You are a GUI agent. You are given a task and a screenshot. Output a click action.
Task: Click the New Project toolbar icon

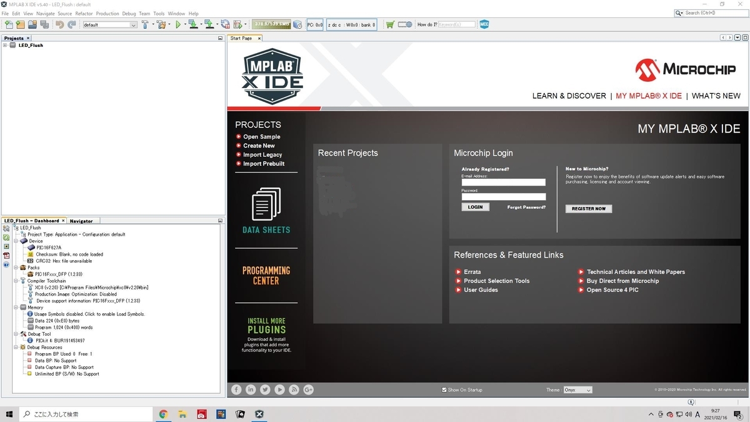click(20, 24)
